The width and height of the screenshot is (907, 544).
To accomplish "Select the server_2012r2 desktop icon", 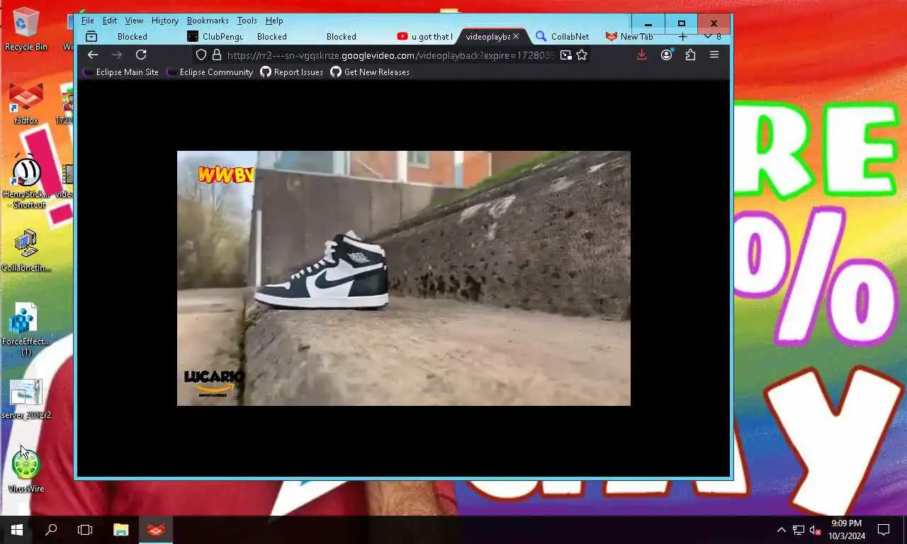I will 26,399.
